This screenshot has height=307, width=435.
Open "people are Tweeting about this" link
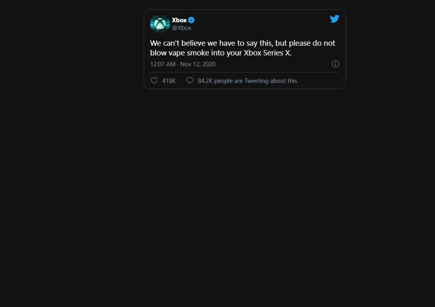pos(255,81)
